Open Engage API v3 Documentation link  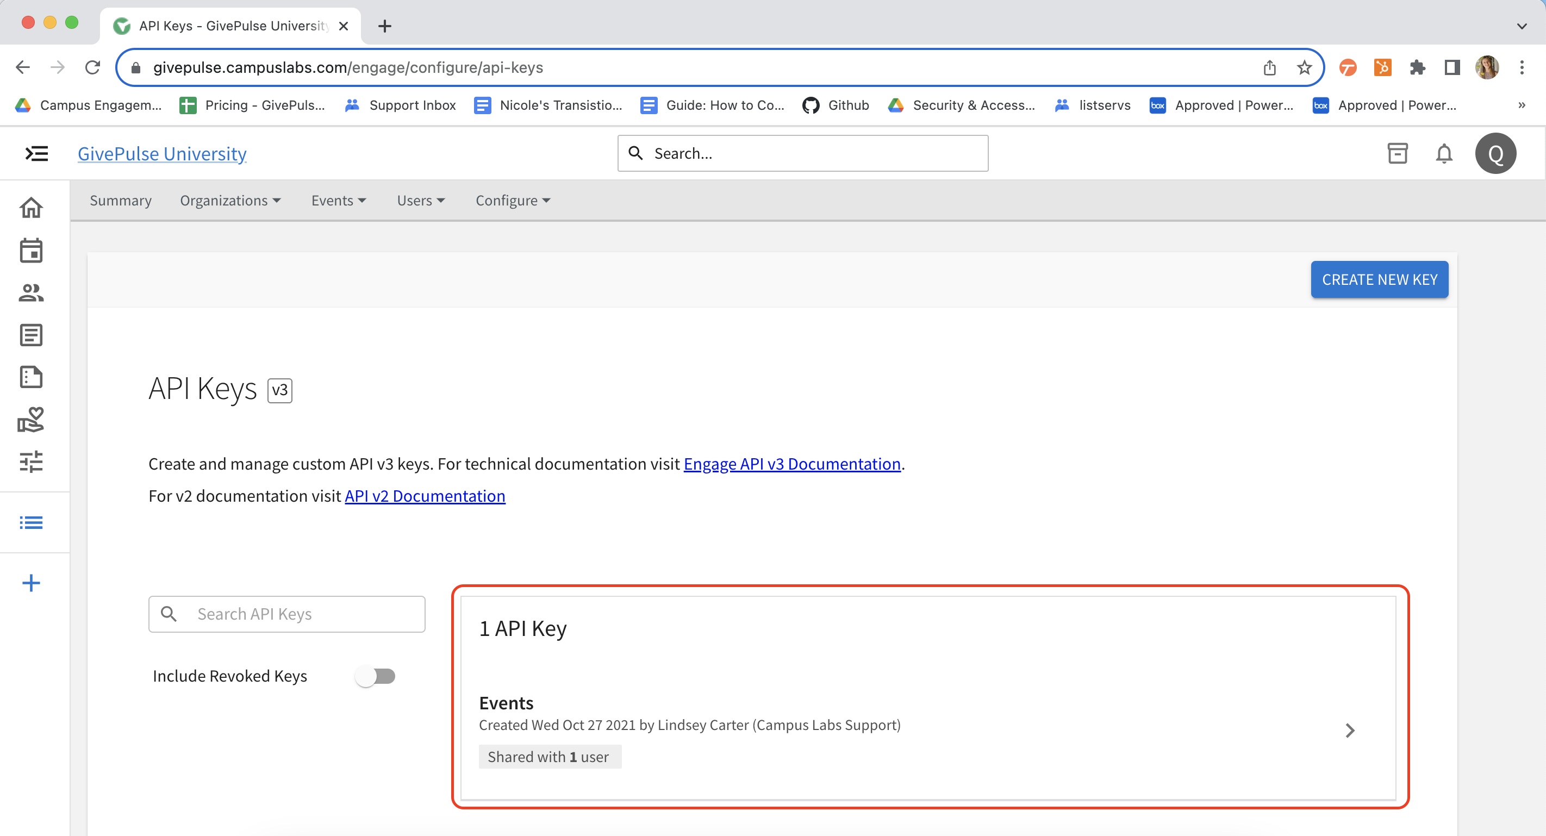(x=791, y=464)
